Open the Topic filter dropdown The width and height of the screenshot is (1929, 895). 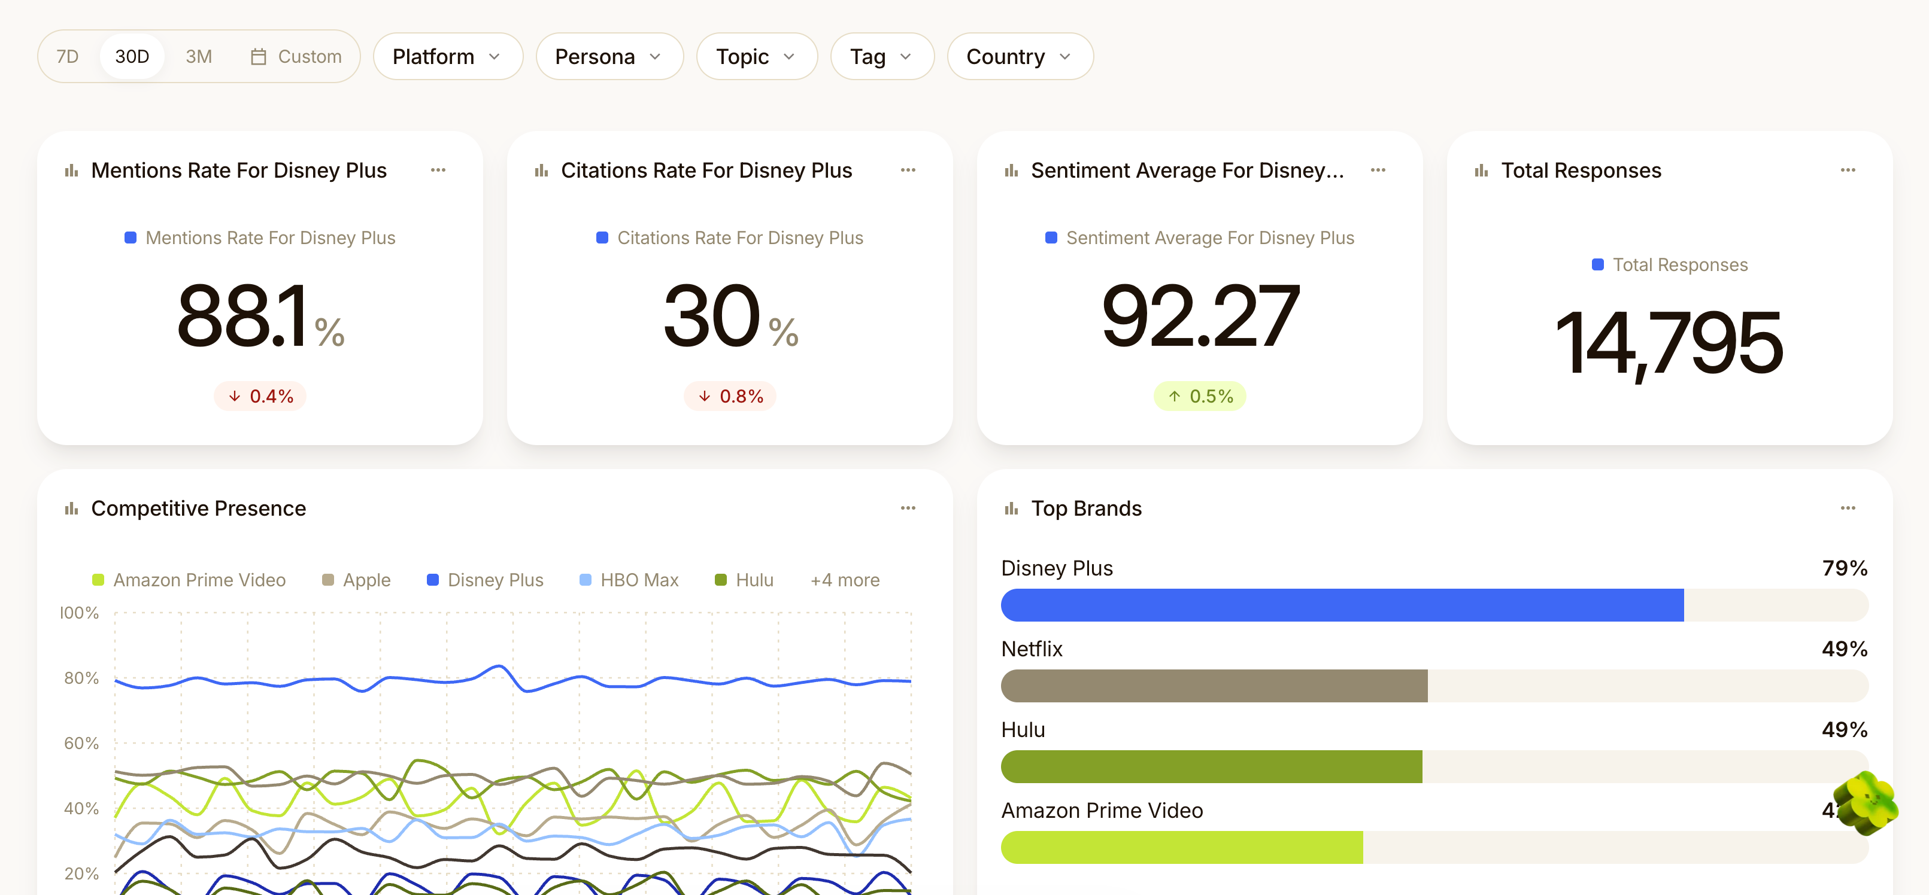click(756, 57)
